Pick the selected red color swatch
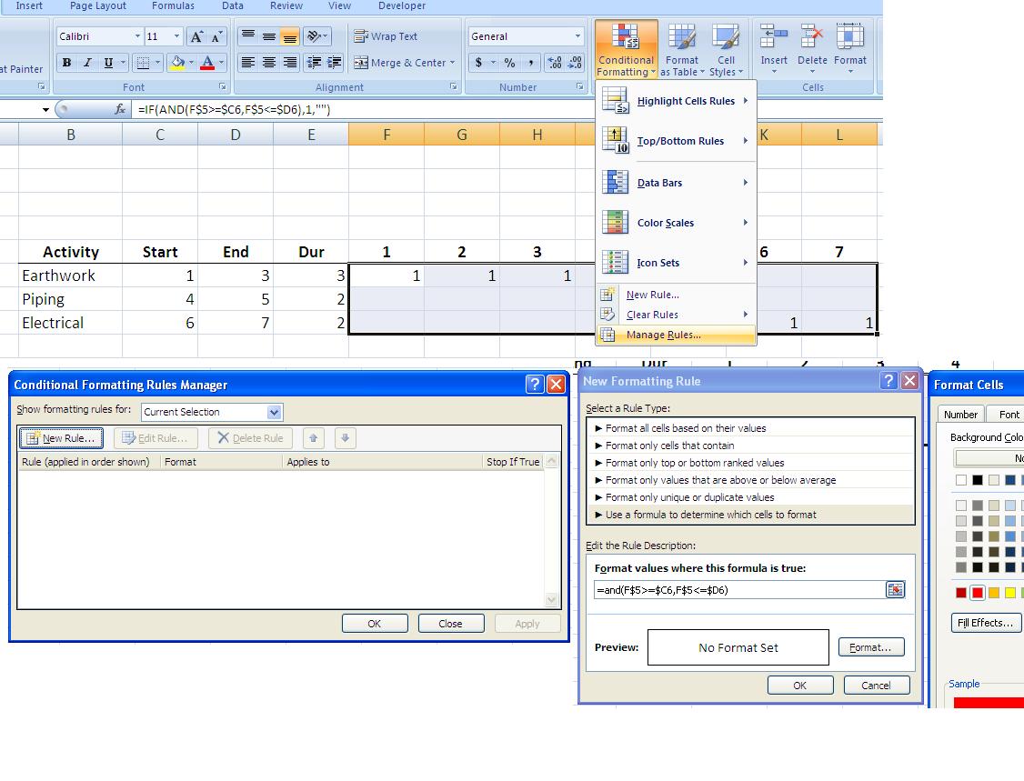The height and width of the screenshot is (781, 1024). pyautogui.click(x=977, y=593)
